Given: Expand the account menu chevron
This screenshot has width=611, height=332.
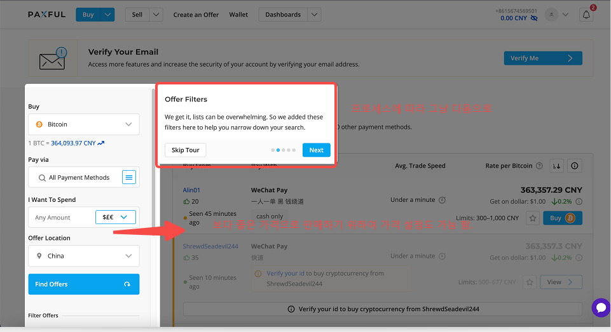Looking at the screenshot, I should 565,15.
